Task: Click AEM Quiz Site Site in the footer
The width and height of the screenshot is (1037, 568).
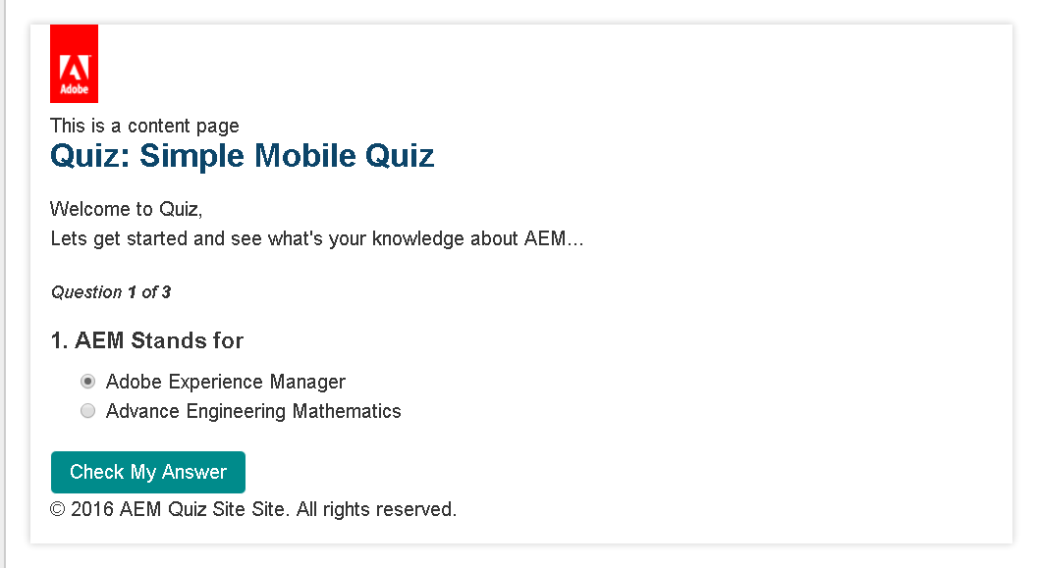Action: click(204, 509)
